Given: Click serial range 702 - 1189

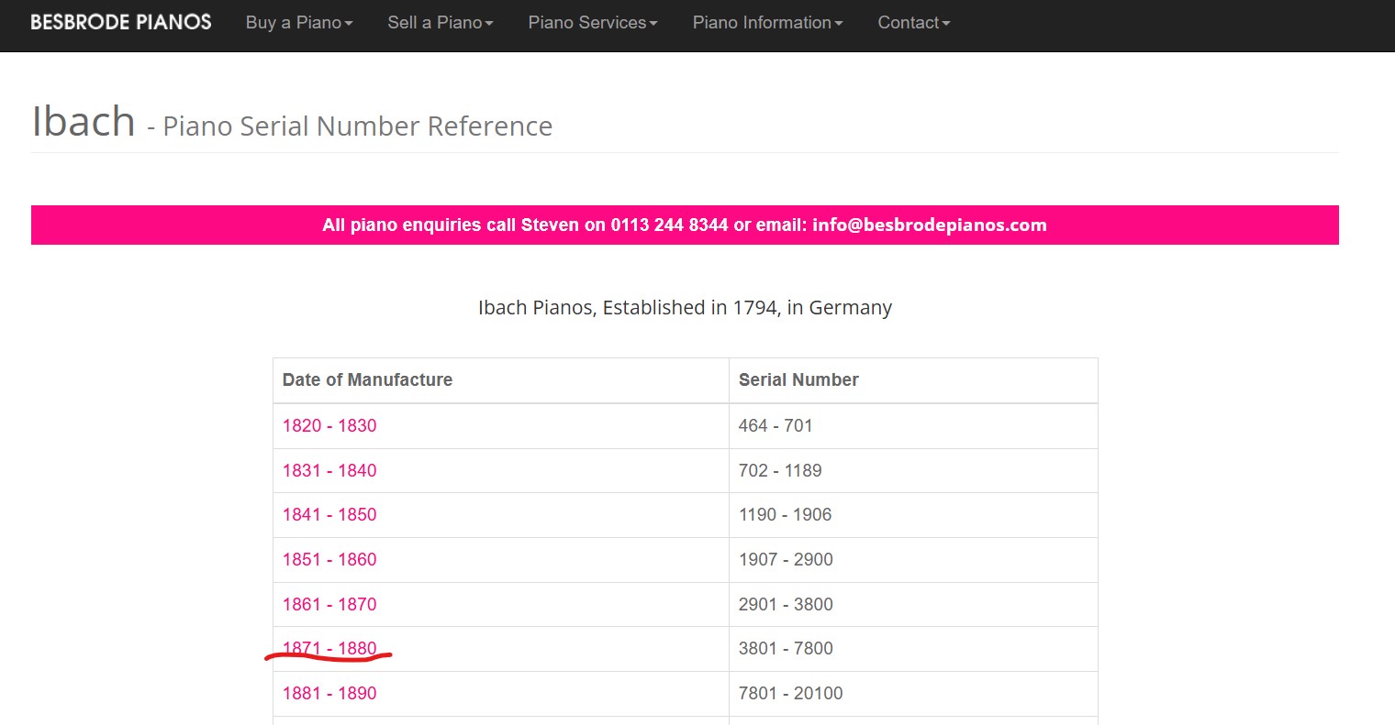Looking at the screenshot, I should [780, 470].
